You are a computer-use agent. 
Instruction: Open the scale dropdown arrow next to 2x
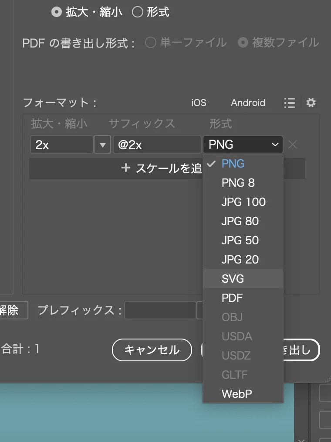102,145
